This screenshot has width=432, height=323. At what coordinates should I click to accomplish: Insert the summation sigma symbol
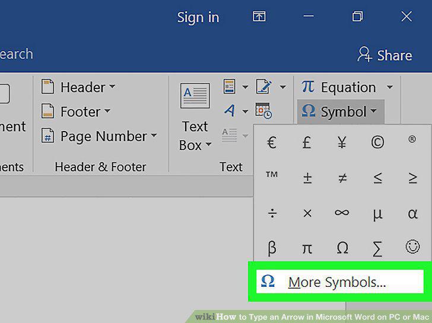pos(377,248)
